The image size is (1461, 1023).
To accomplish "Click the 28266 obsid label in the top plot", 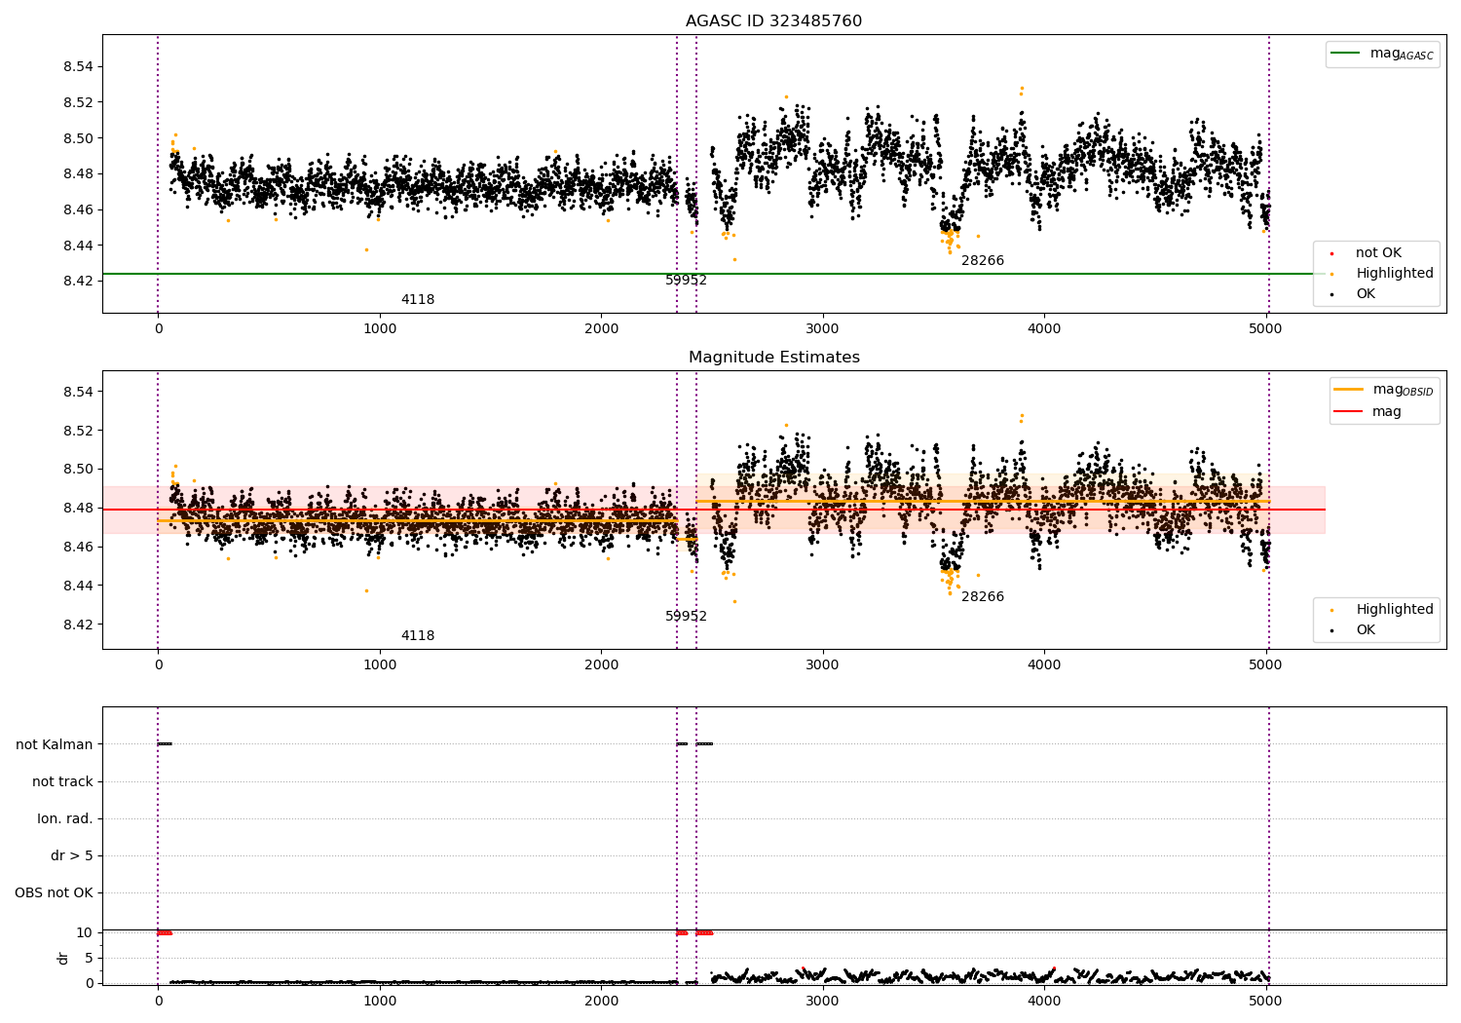I will tap(983, 261).
